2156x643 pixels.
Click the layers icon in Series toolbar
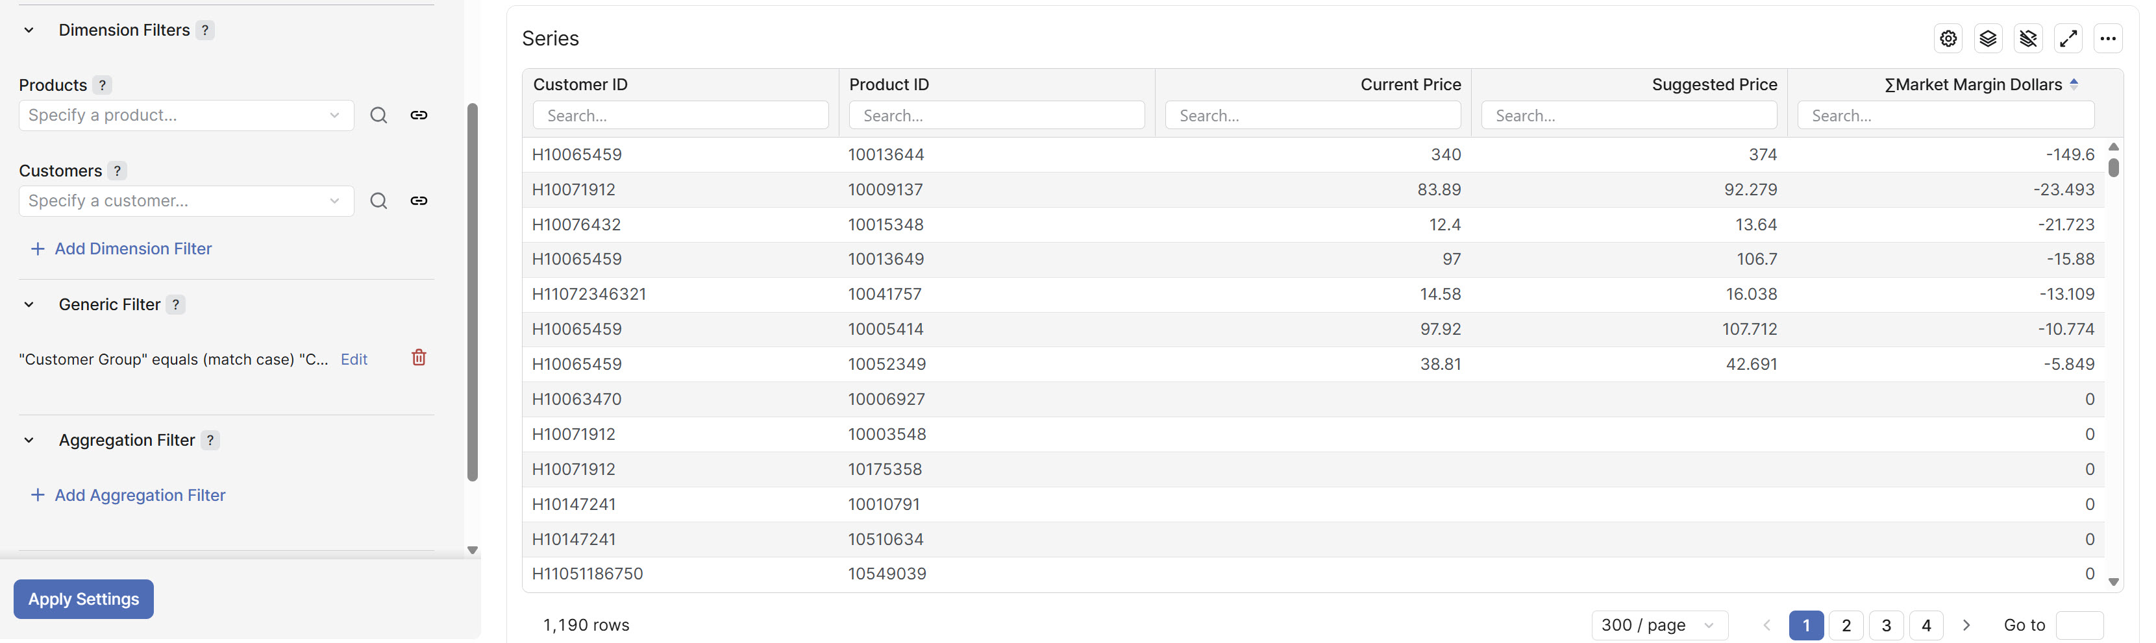(x=1988, y=38)
